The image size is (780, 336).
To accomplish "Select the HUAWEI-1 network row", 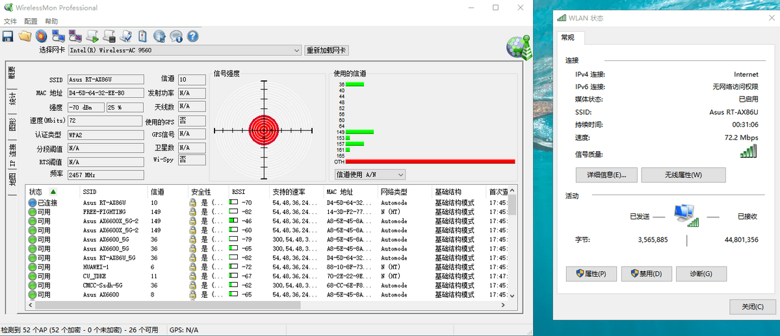I will click(266, 267).
